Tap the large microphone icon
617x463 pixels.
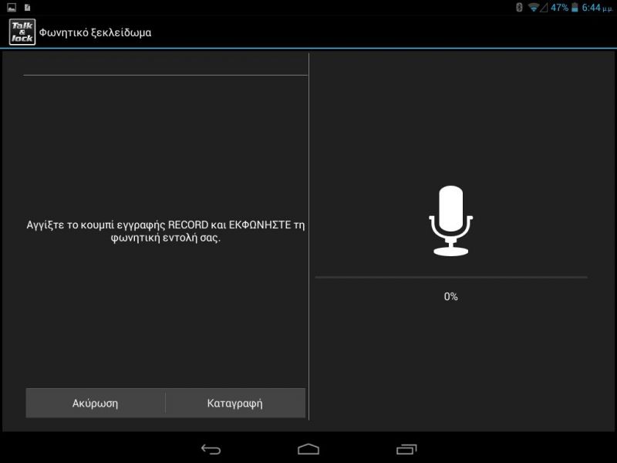point(451,221)
